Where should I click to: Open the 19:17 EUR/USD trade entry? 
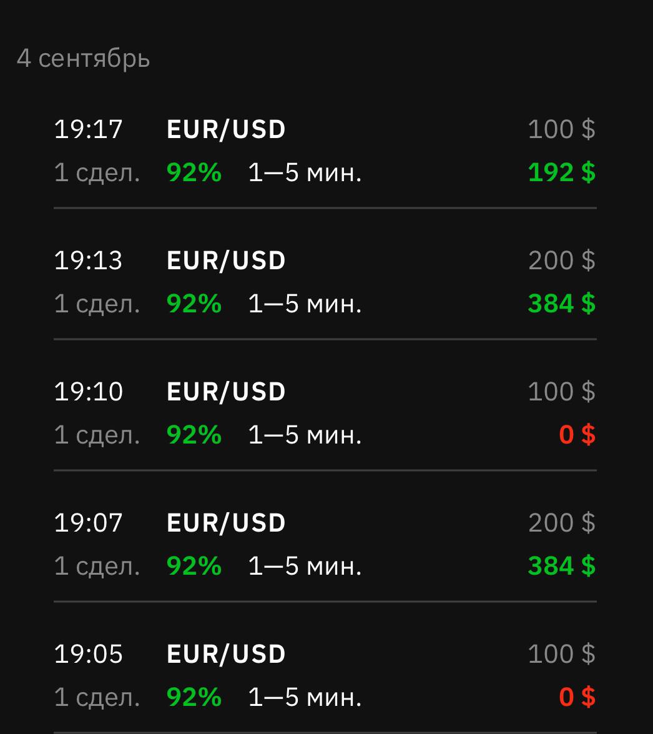point(226,130)
